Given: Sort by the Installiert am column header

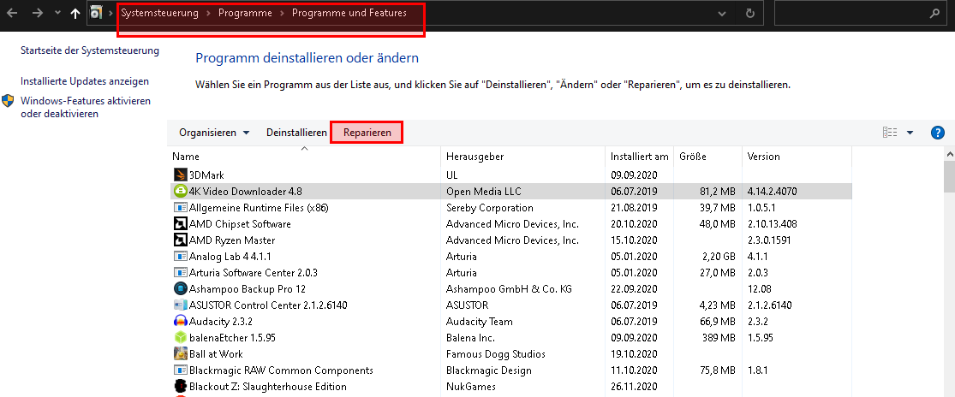Looking at the screenshot, I should [640, 157].
